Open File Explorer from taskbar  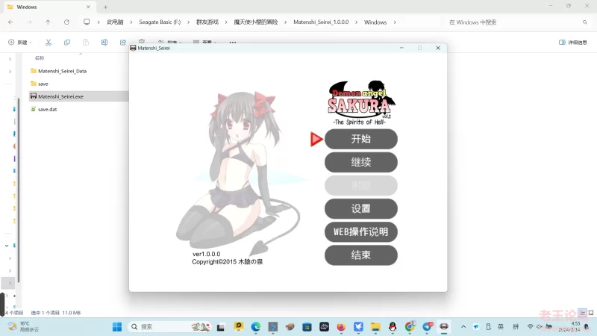(375, 327)
